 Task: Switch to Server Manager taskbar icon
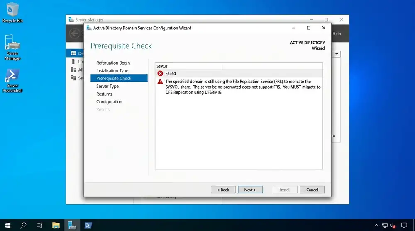pos(72,225)
